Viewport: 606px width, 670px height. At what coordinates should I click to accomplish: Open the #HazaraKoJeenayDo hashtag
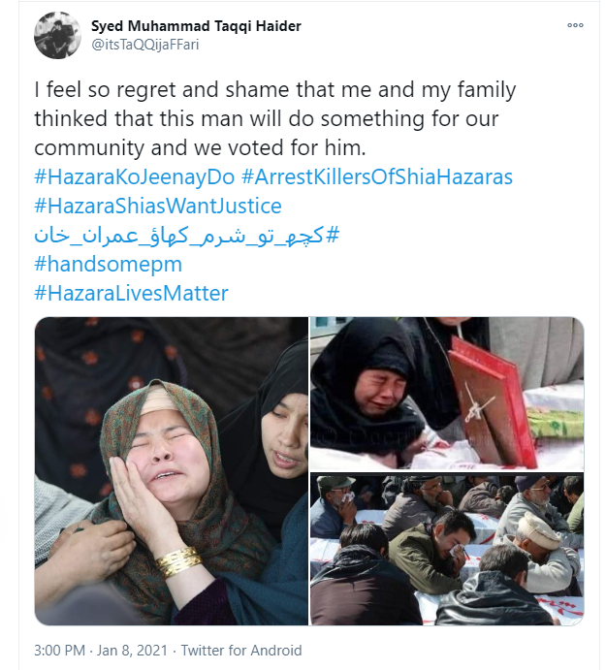(135, 176)
